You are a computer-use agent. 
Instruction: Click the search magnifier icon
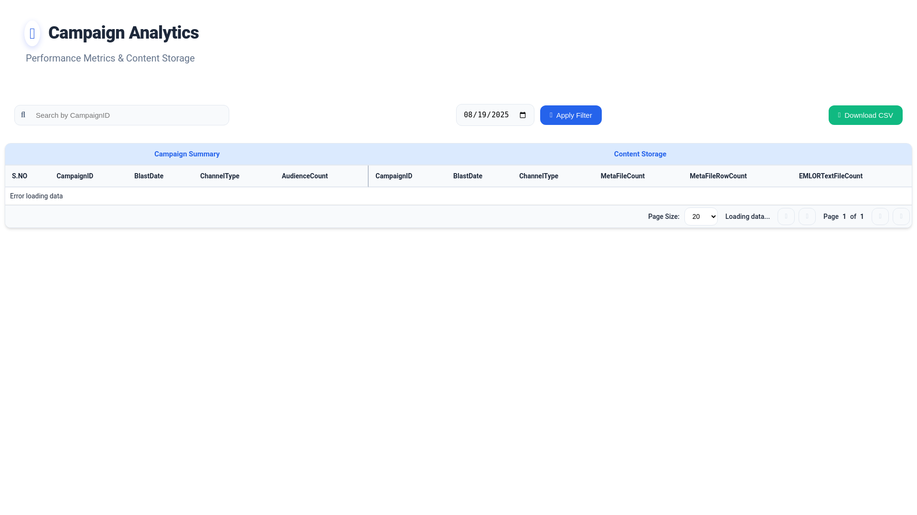click(x=23, y=115)
